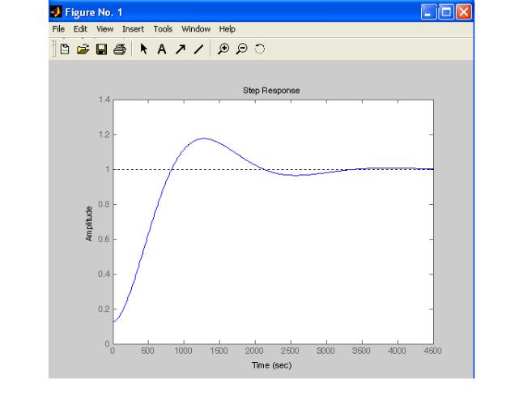
Task: Select the Insert Line tool
Action: tap(199, 49)
